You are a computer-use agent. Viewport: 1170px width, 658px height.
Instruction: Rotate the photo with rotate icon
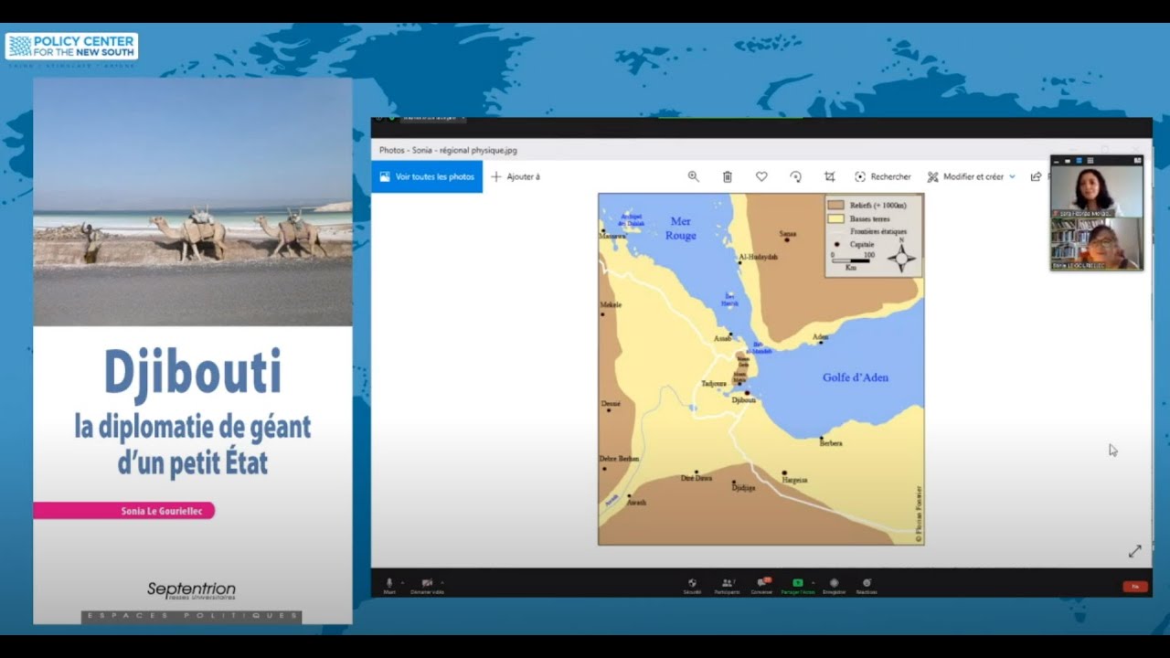tap(795, 176)
